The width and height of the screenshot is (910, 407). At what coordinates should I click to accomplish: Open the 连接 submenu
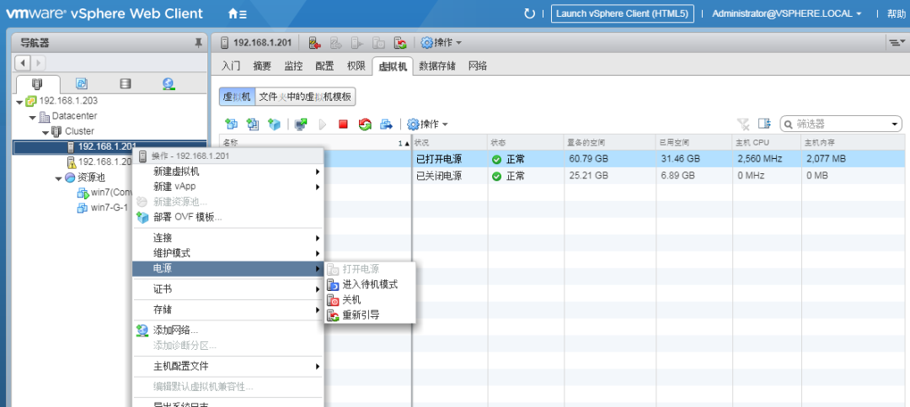[x=228, y=238]
